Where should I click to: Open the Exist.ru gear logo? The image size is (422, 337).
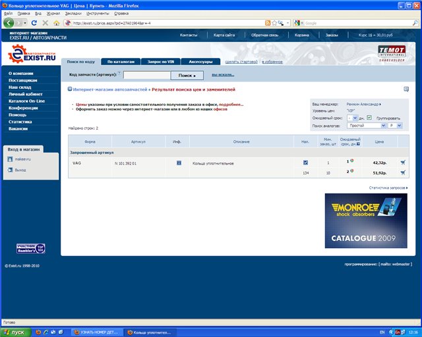tap(32, 54)
